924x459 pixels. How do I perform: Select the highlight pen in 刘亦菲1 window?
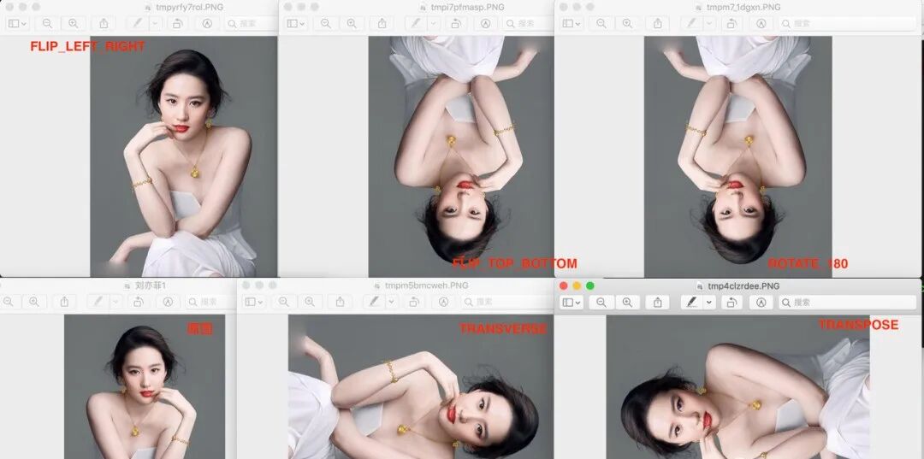coord(98,302)
